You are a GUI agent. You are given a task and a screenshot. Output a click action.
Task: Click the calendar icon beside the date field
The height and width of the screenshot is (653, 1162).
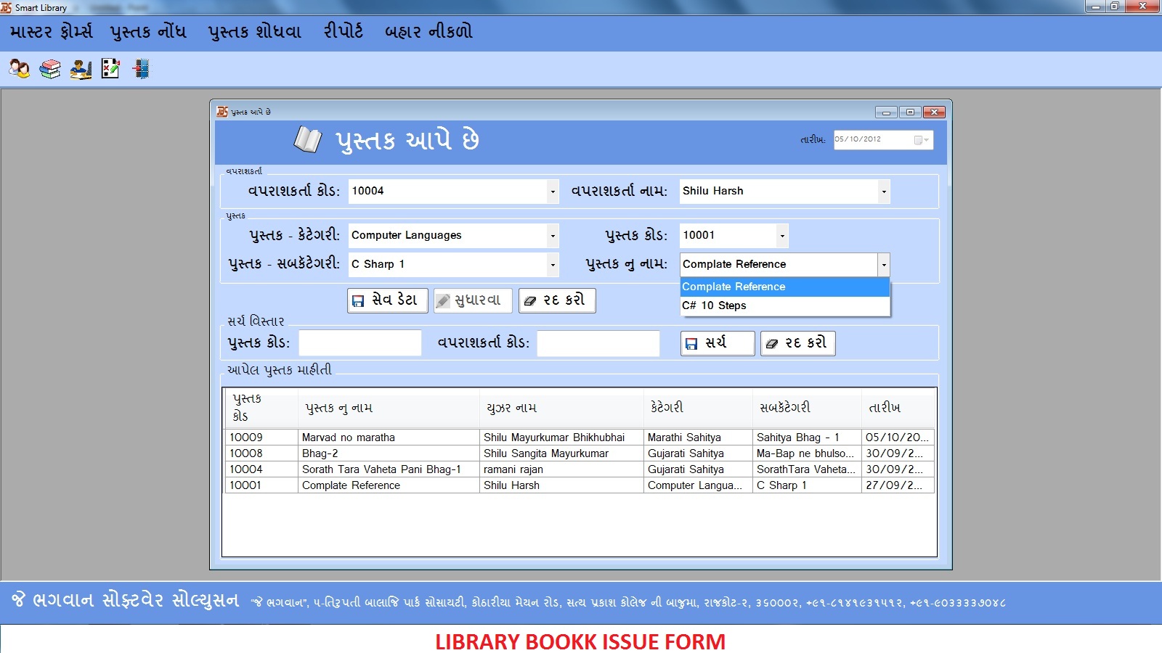pyautogui.click(x=919, y=139)
